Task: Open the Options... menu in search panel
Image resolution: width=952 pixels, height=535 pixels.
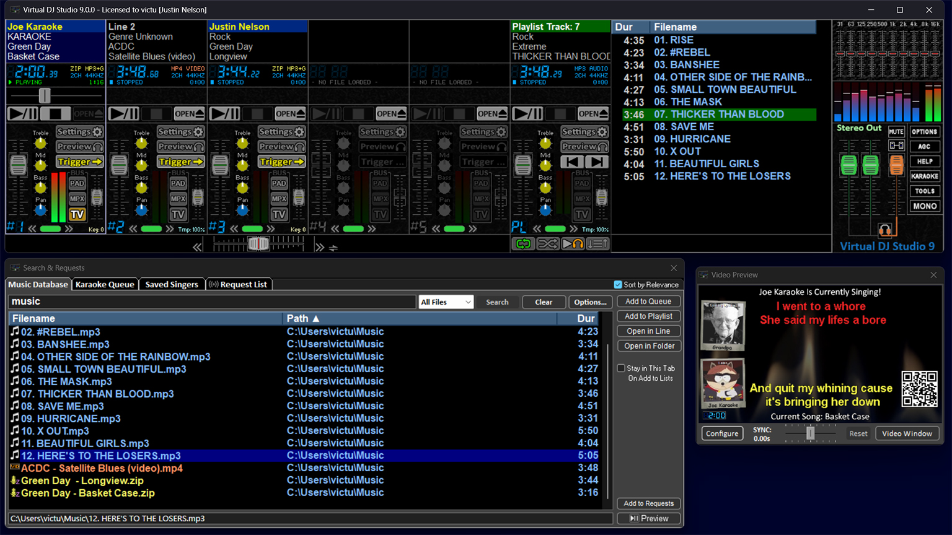Action: (x=590, y=302)
